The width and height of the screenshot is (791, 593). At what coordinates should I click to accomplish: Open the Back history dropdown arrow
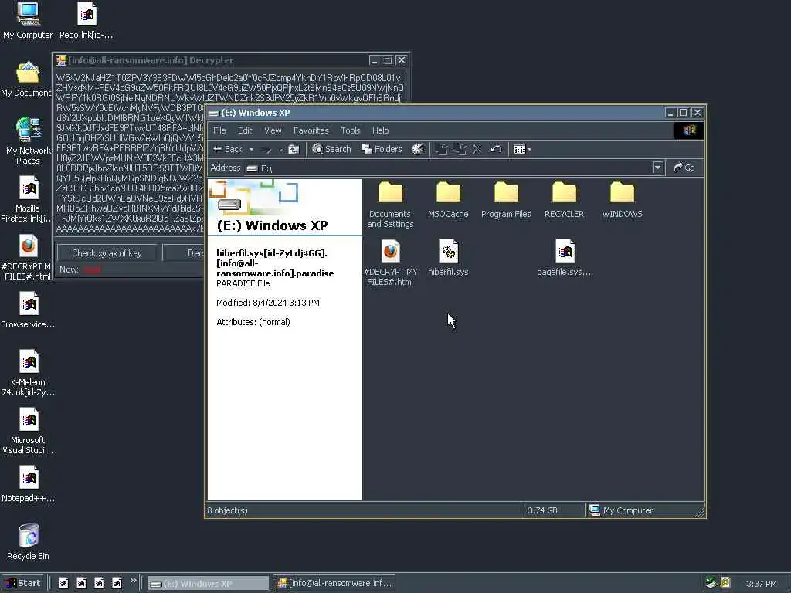click(251, 149)
